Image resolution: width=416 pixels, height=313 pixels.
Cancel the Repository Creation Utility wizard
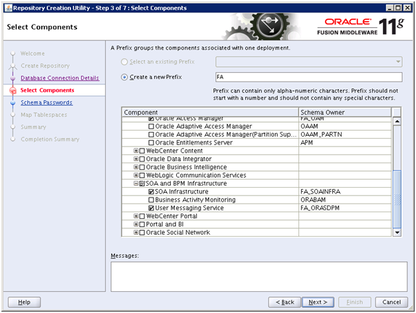[x=391, y=302]
